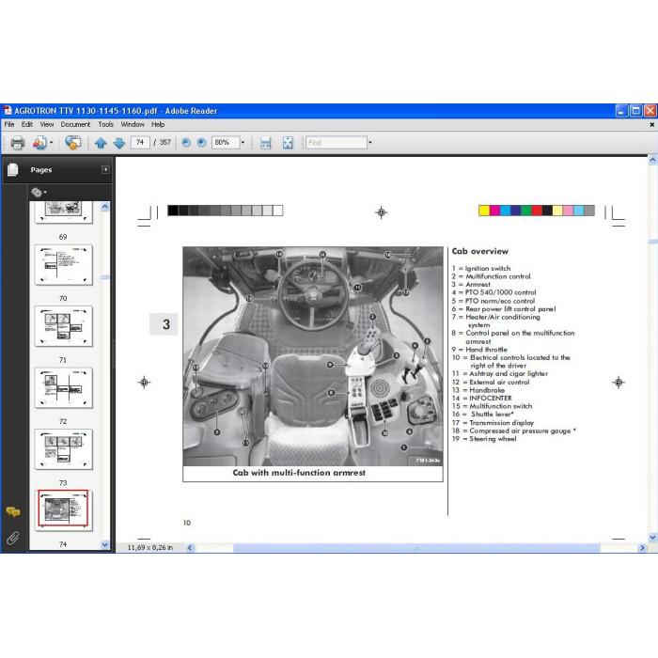658x658 pixels.
Task: Click the Start Meeting icon
Action: point(73,143)
